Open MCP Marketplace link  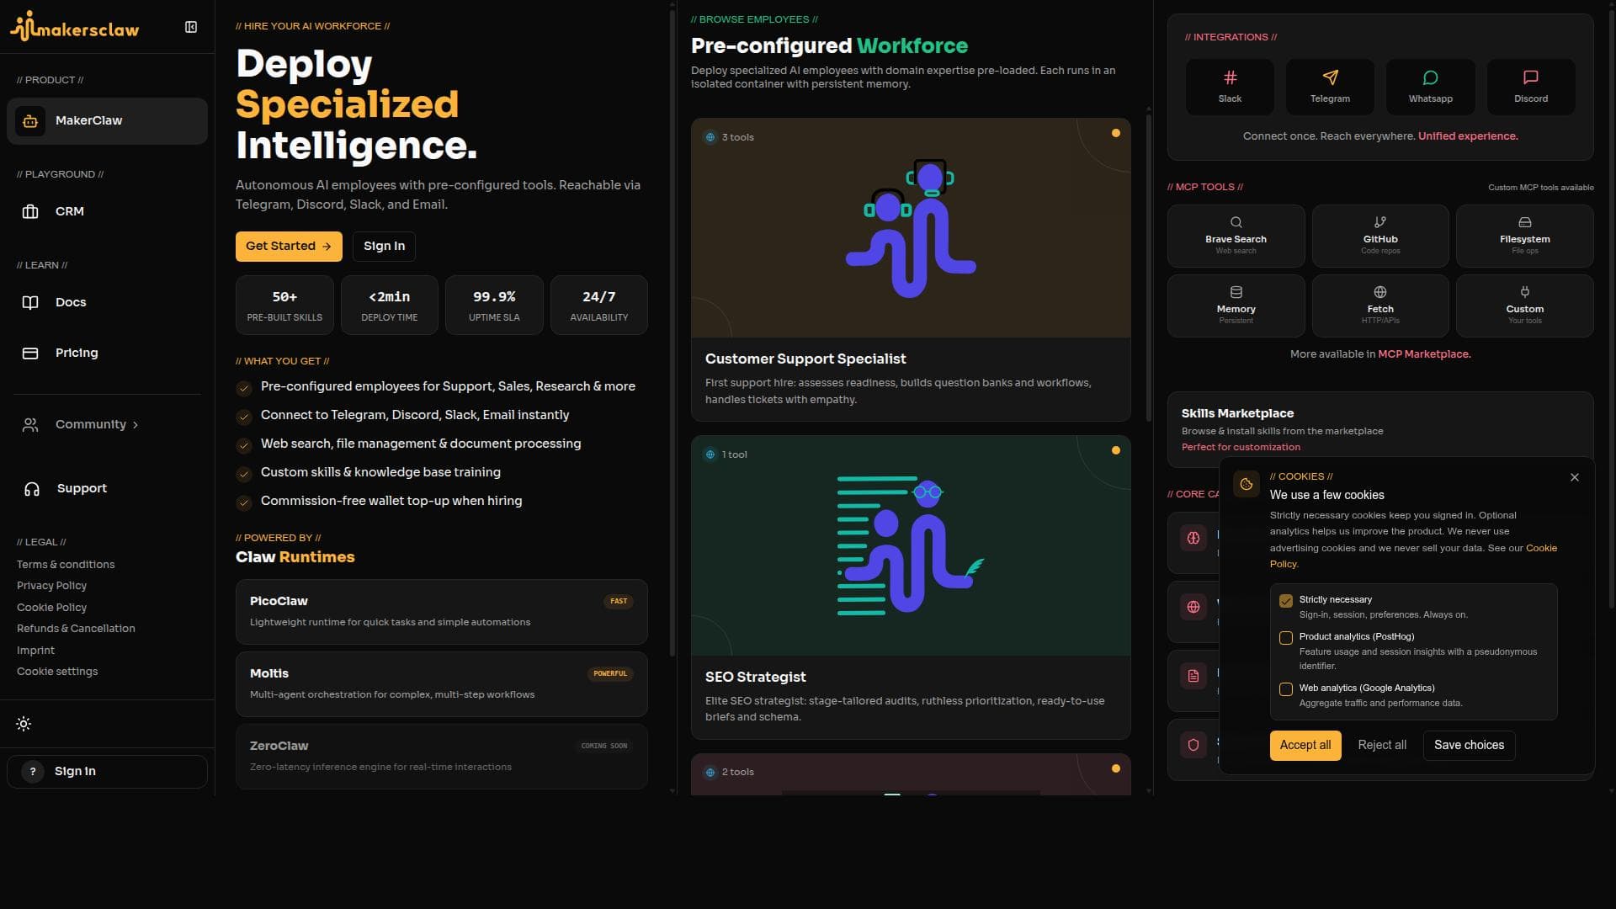[x=1424, y=354]
